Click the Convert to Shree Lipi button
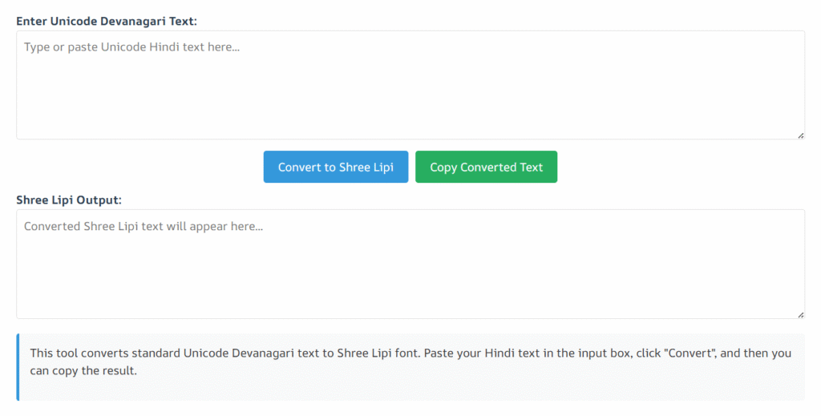The width and height of the screenshot is (821, 416). (x=336, y=167)
